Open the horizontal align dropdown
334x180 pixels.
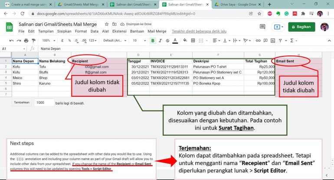pos(216,40)
